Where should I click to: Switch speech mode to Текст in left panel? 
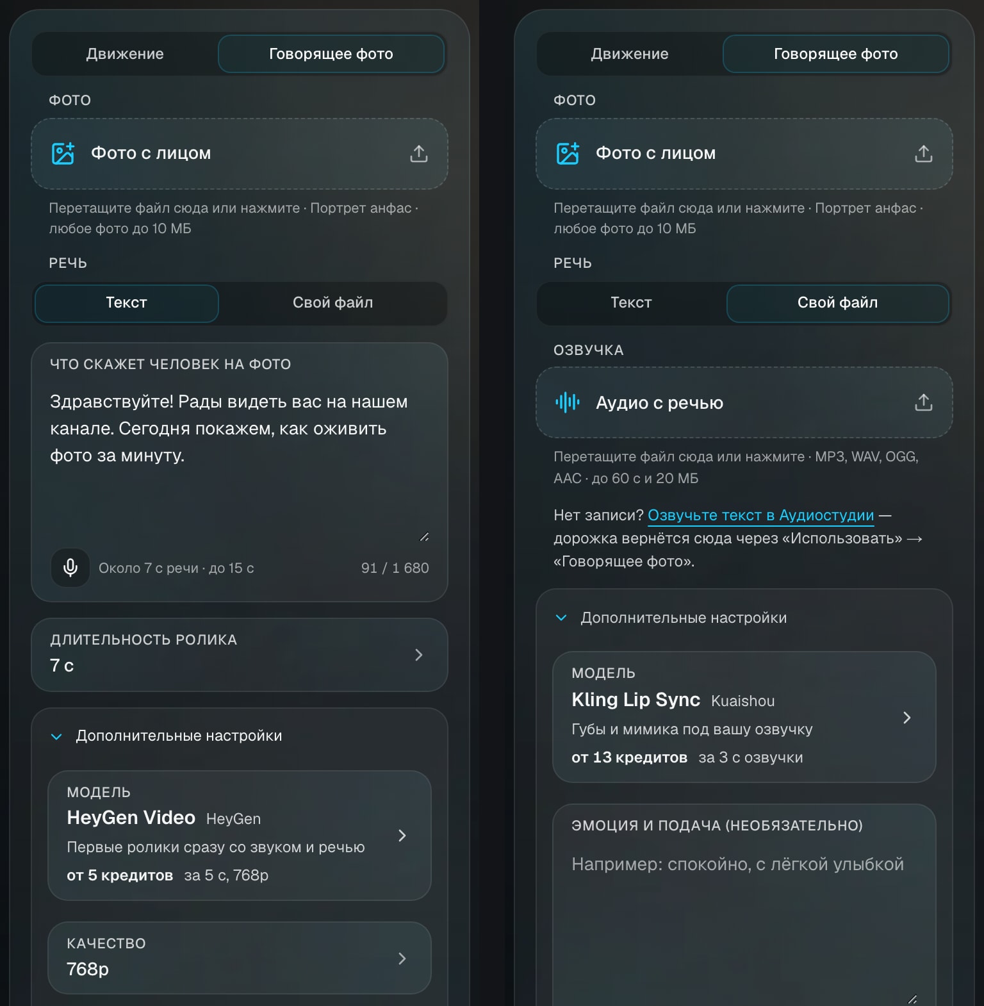tap(127, 303)
